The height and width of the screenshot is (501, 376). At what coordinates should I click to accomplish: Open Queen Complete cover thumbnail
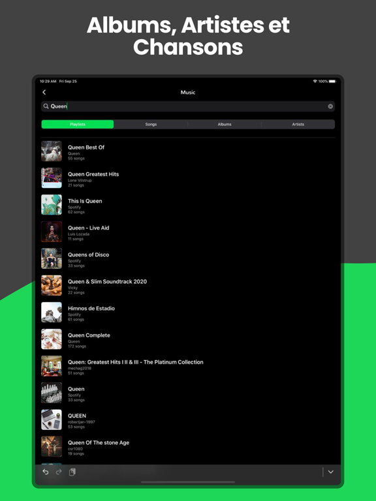click(52, 339)
